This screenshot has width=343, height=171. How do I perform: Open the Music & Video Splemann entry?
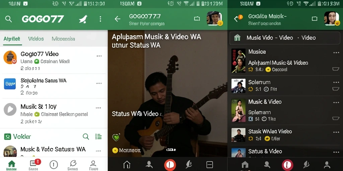[x=285, y=110]
